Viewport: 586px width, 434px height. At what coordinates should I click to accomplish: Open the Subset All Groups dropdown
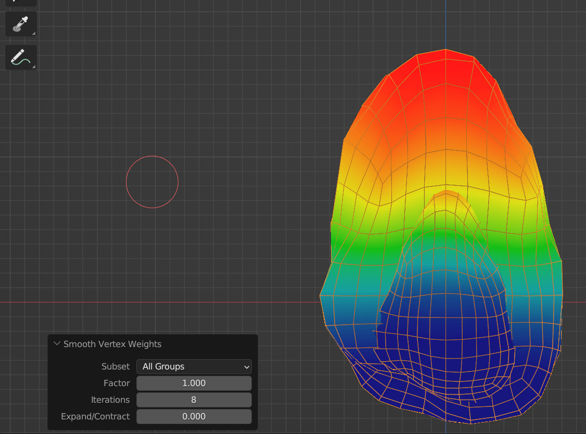pyautogui.click(x=194, y=367)
